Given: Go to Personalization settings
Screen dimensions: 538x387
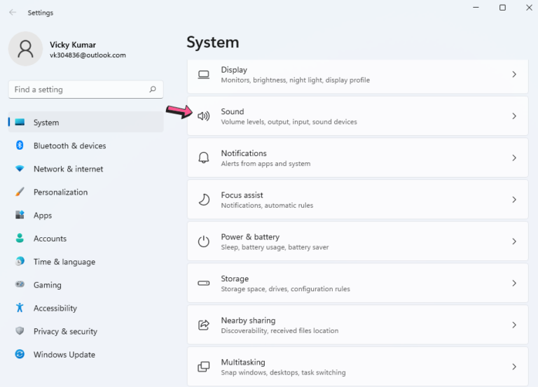Looking at the screenshot, I should coord(60,192).
